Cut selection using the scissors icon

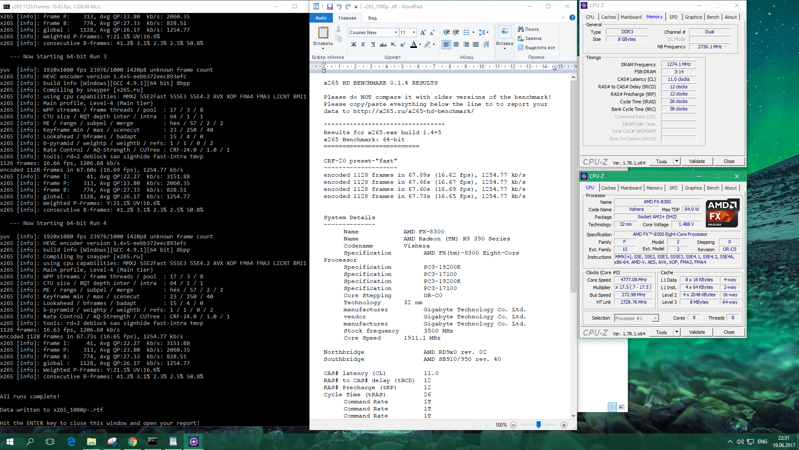click(x=338, y=29)
